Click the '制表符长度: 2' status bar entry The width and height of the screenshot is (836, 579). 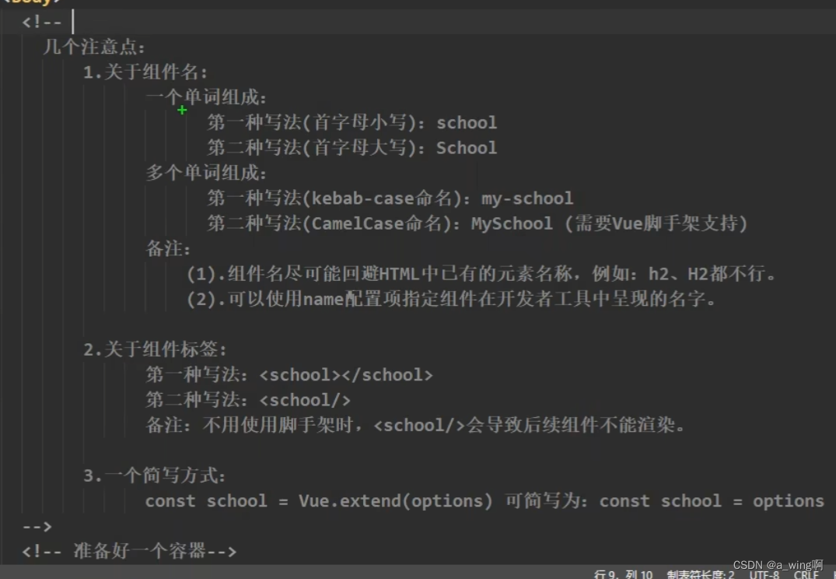(701, 574)
